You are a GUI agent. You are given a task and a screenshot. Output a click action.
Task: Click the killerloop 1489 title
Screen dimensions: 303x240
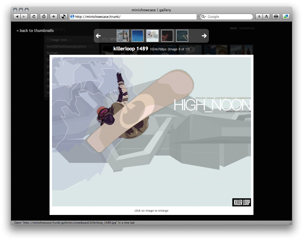[131, 49]
